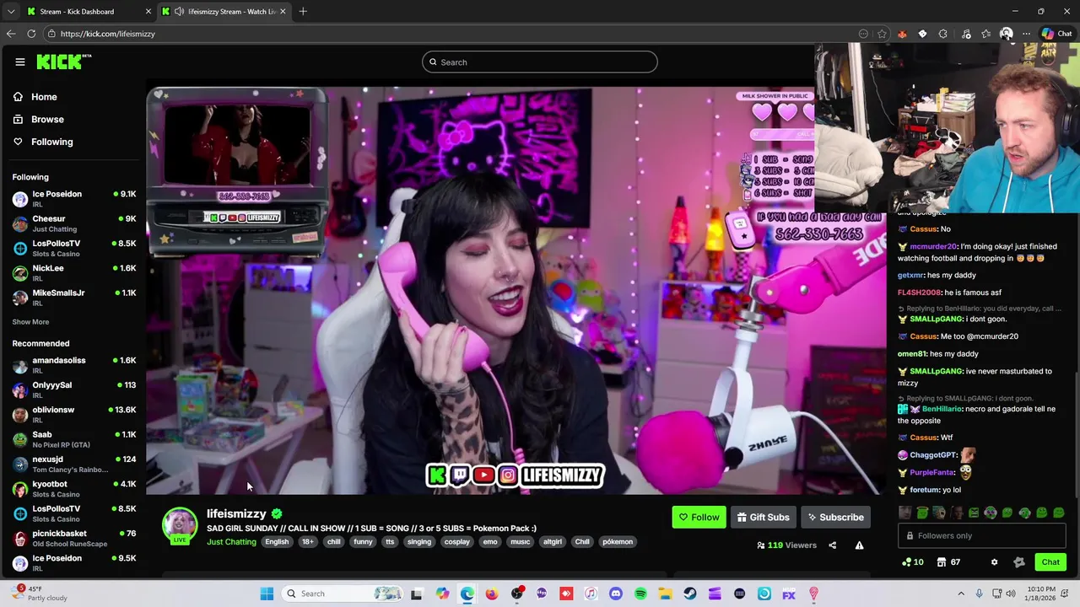Focus the Kick search box
Screen dimensions: 1080x607
pos(540,62)
